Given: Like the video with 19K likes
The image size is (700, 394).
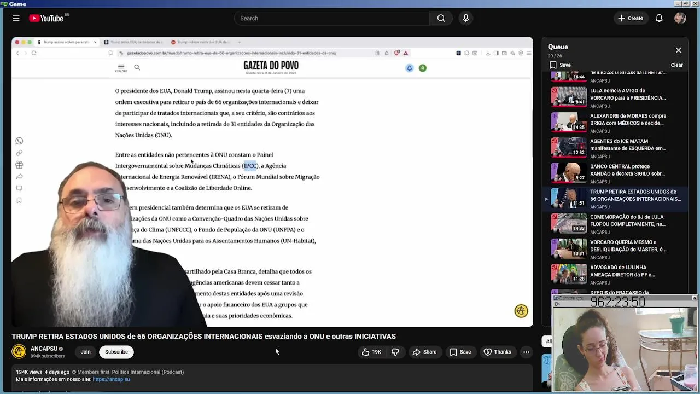Looking at the screenshot, I should tap(371, 352).
